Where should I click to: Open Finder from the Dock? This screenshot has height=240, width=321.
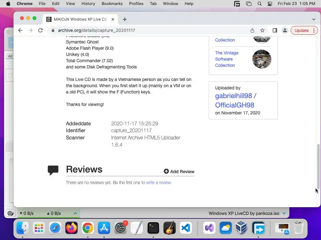23,228
